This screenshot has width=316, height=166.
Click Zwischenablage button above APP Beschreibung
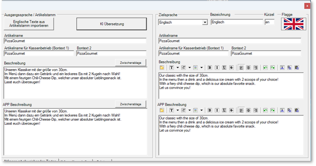(131, 104)
